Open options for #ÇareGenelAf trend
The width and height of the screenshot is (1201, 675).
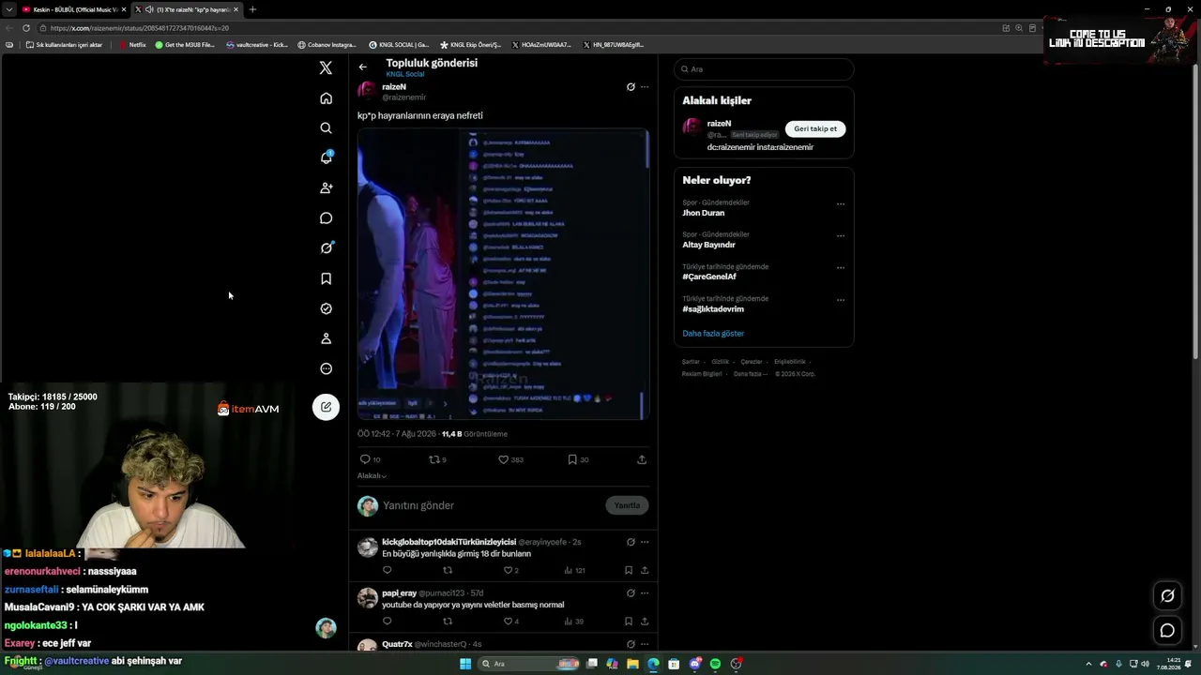point(841,267)
